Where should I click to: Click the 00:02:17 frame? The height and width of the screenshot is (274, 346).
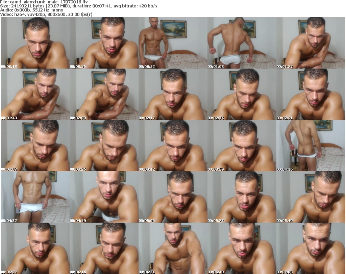pyautogui.click(x=173, y=94)
